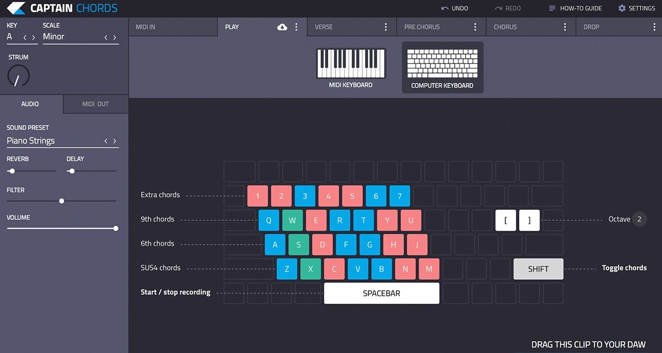
Task: Select the previous key with left chevron
Action: pyautogui.click(x=25, y=37)
